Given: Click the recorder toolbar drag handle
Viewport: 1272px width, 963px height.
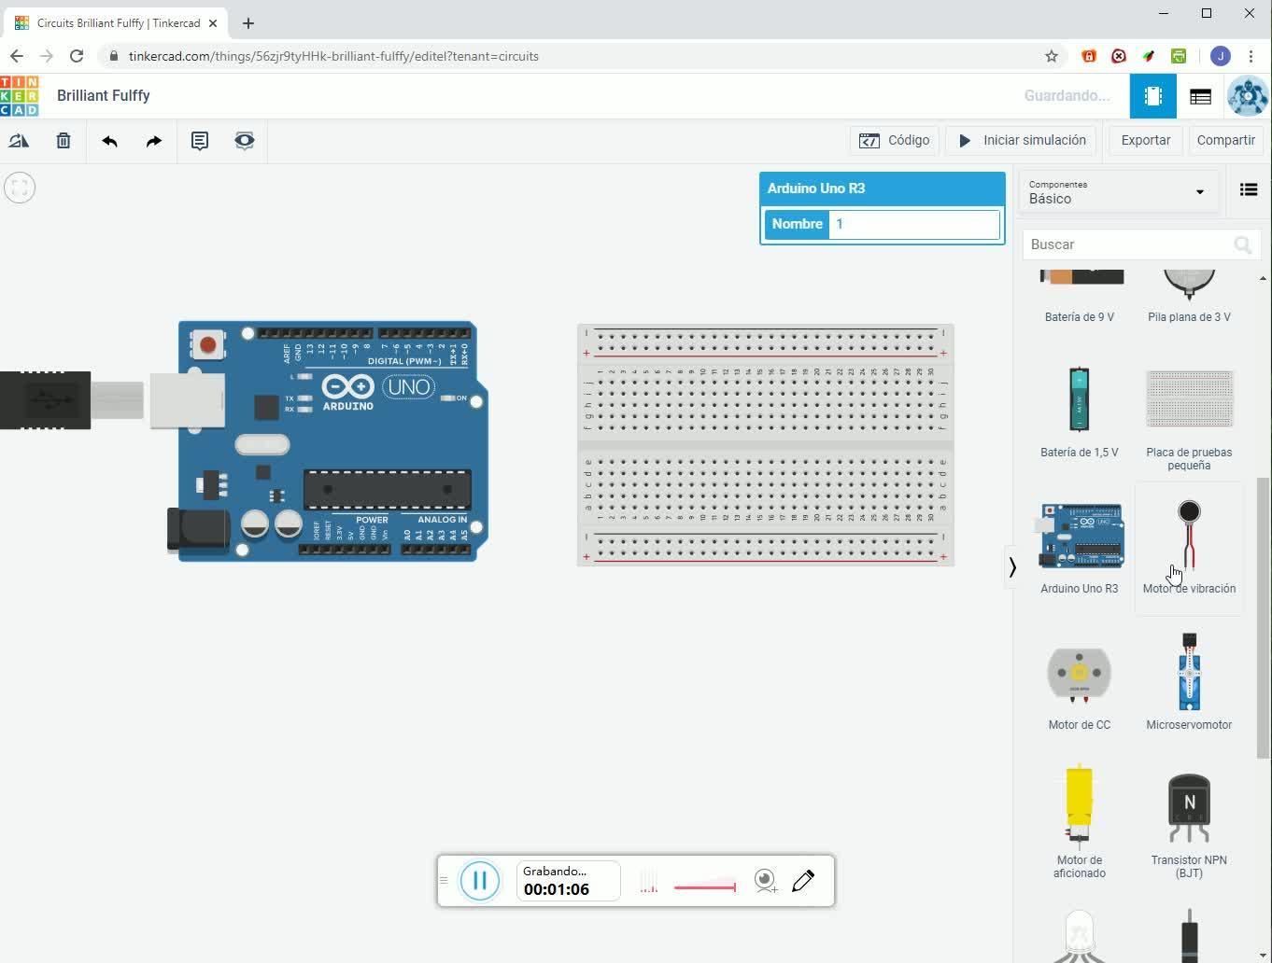Looking at the screenshot, I should [x=444, y=881].
